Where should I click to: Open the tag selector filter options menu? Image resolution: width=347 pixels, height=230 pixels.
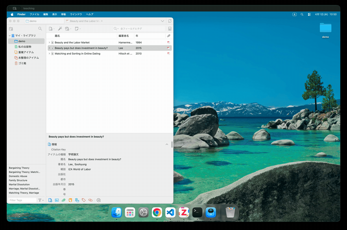41,200
